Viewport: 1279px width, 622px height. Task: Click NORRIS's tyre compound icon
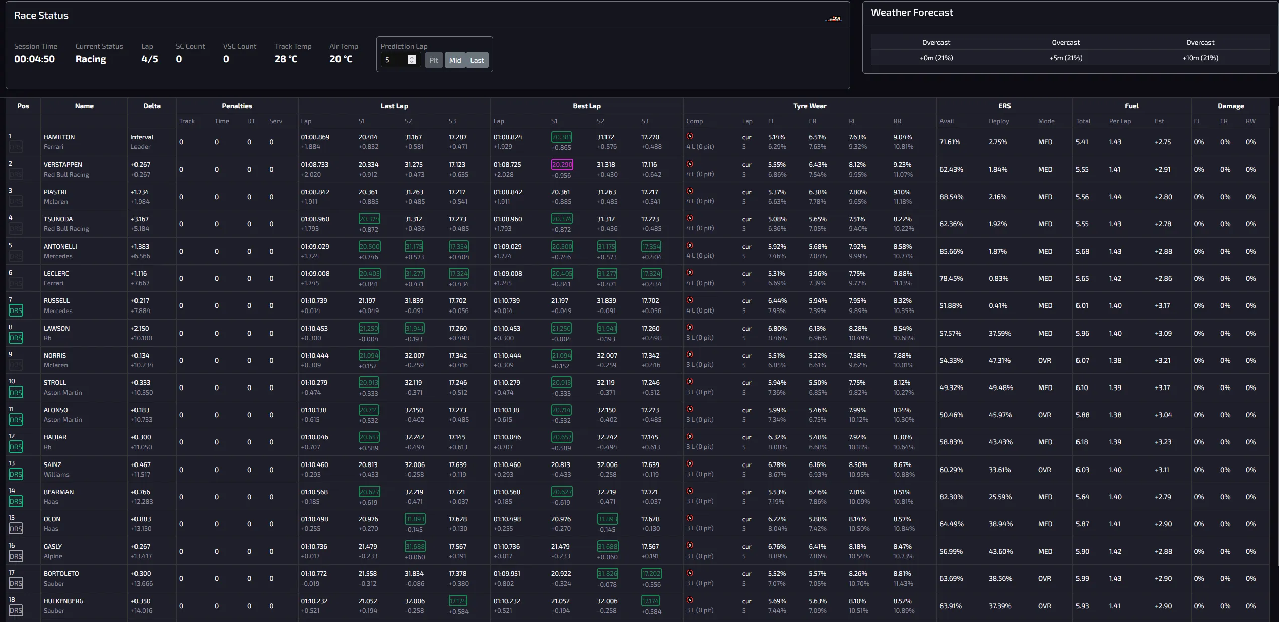(x=691, y=355)
